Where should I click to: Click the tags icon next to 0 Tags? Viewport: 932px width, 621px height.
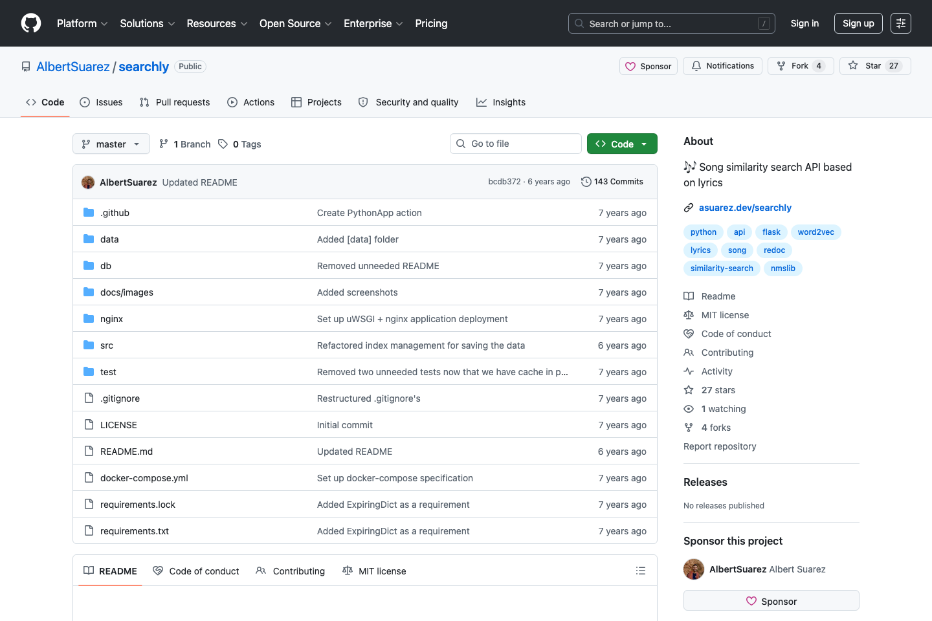[x=223, y=144]
